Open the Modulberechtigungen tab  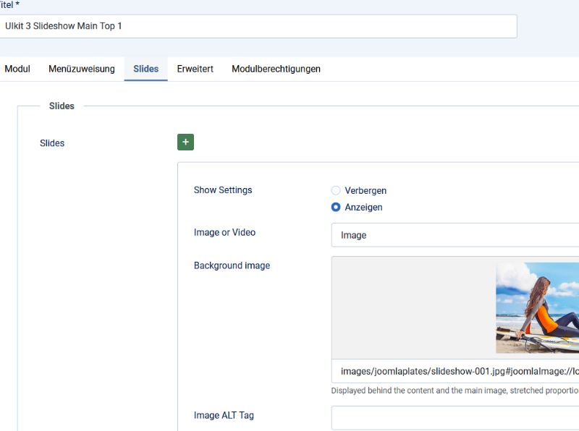276,69
